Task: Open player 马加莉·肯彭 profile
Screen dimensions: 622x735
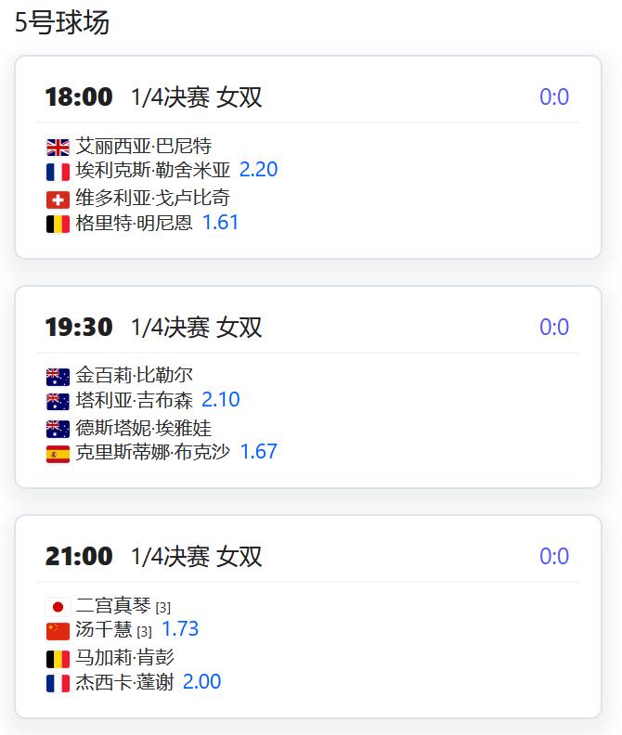Action: point(124,658)
